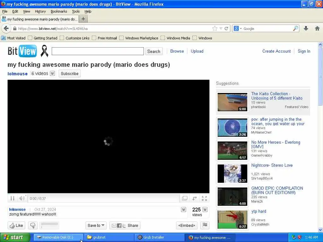
Task: Open GMOD EPIC COMPILATION video link
Action: 277,190
